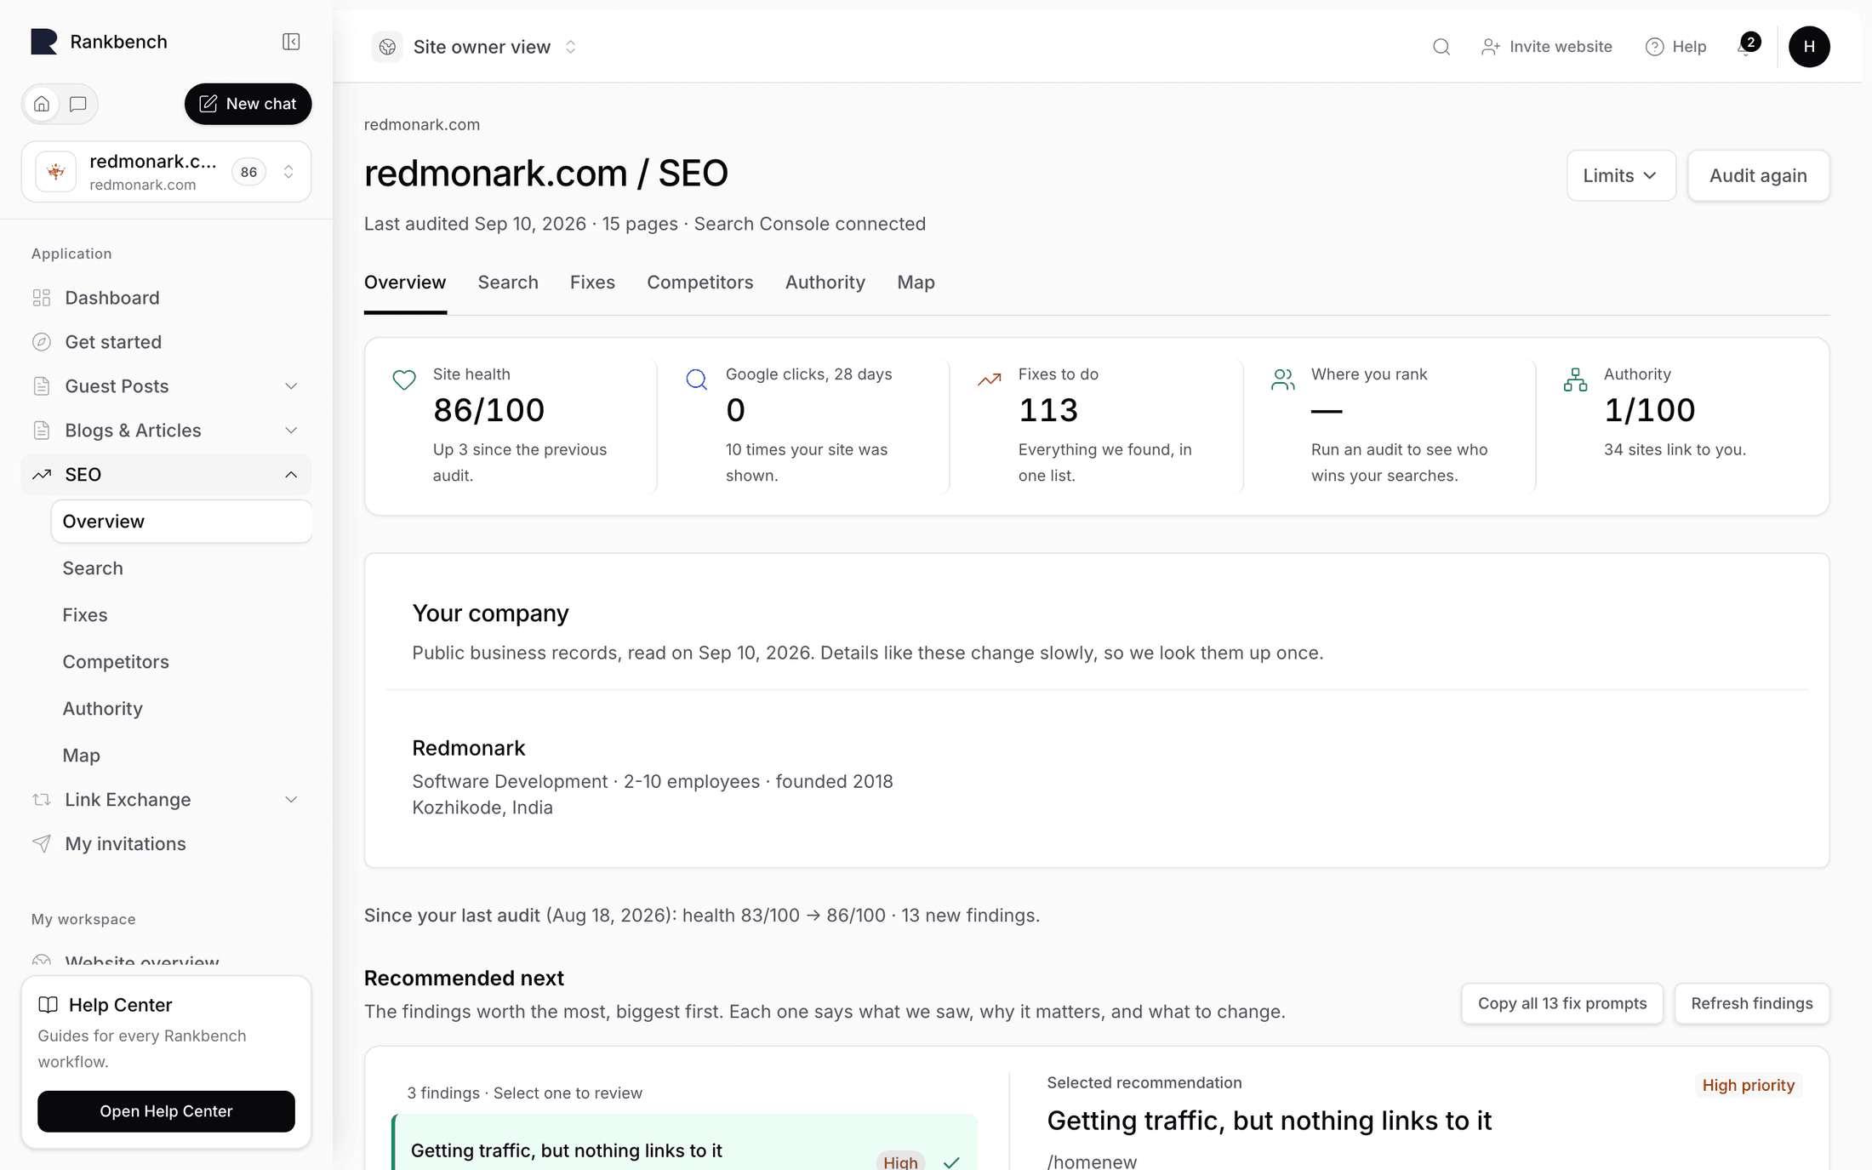Click the Google clicks magnifier icon
1872x1170 pixels.
697,380
